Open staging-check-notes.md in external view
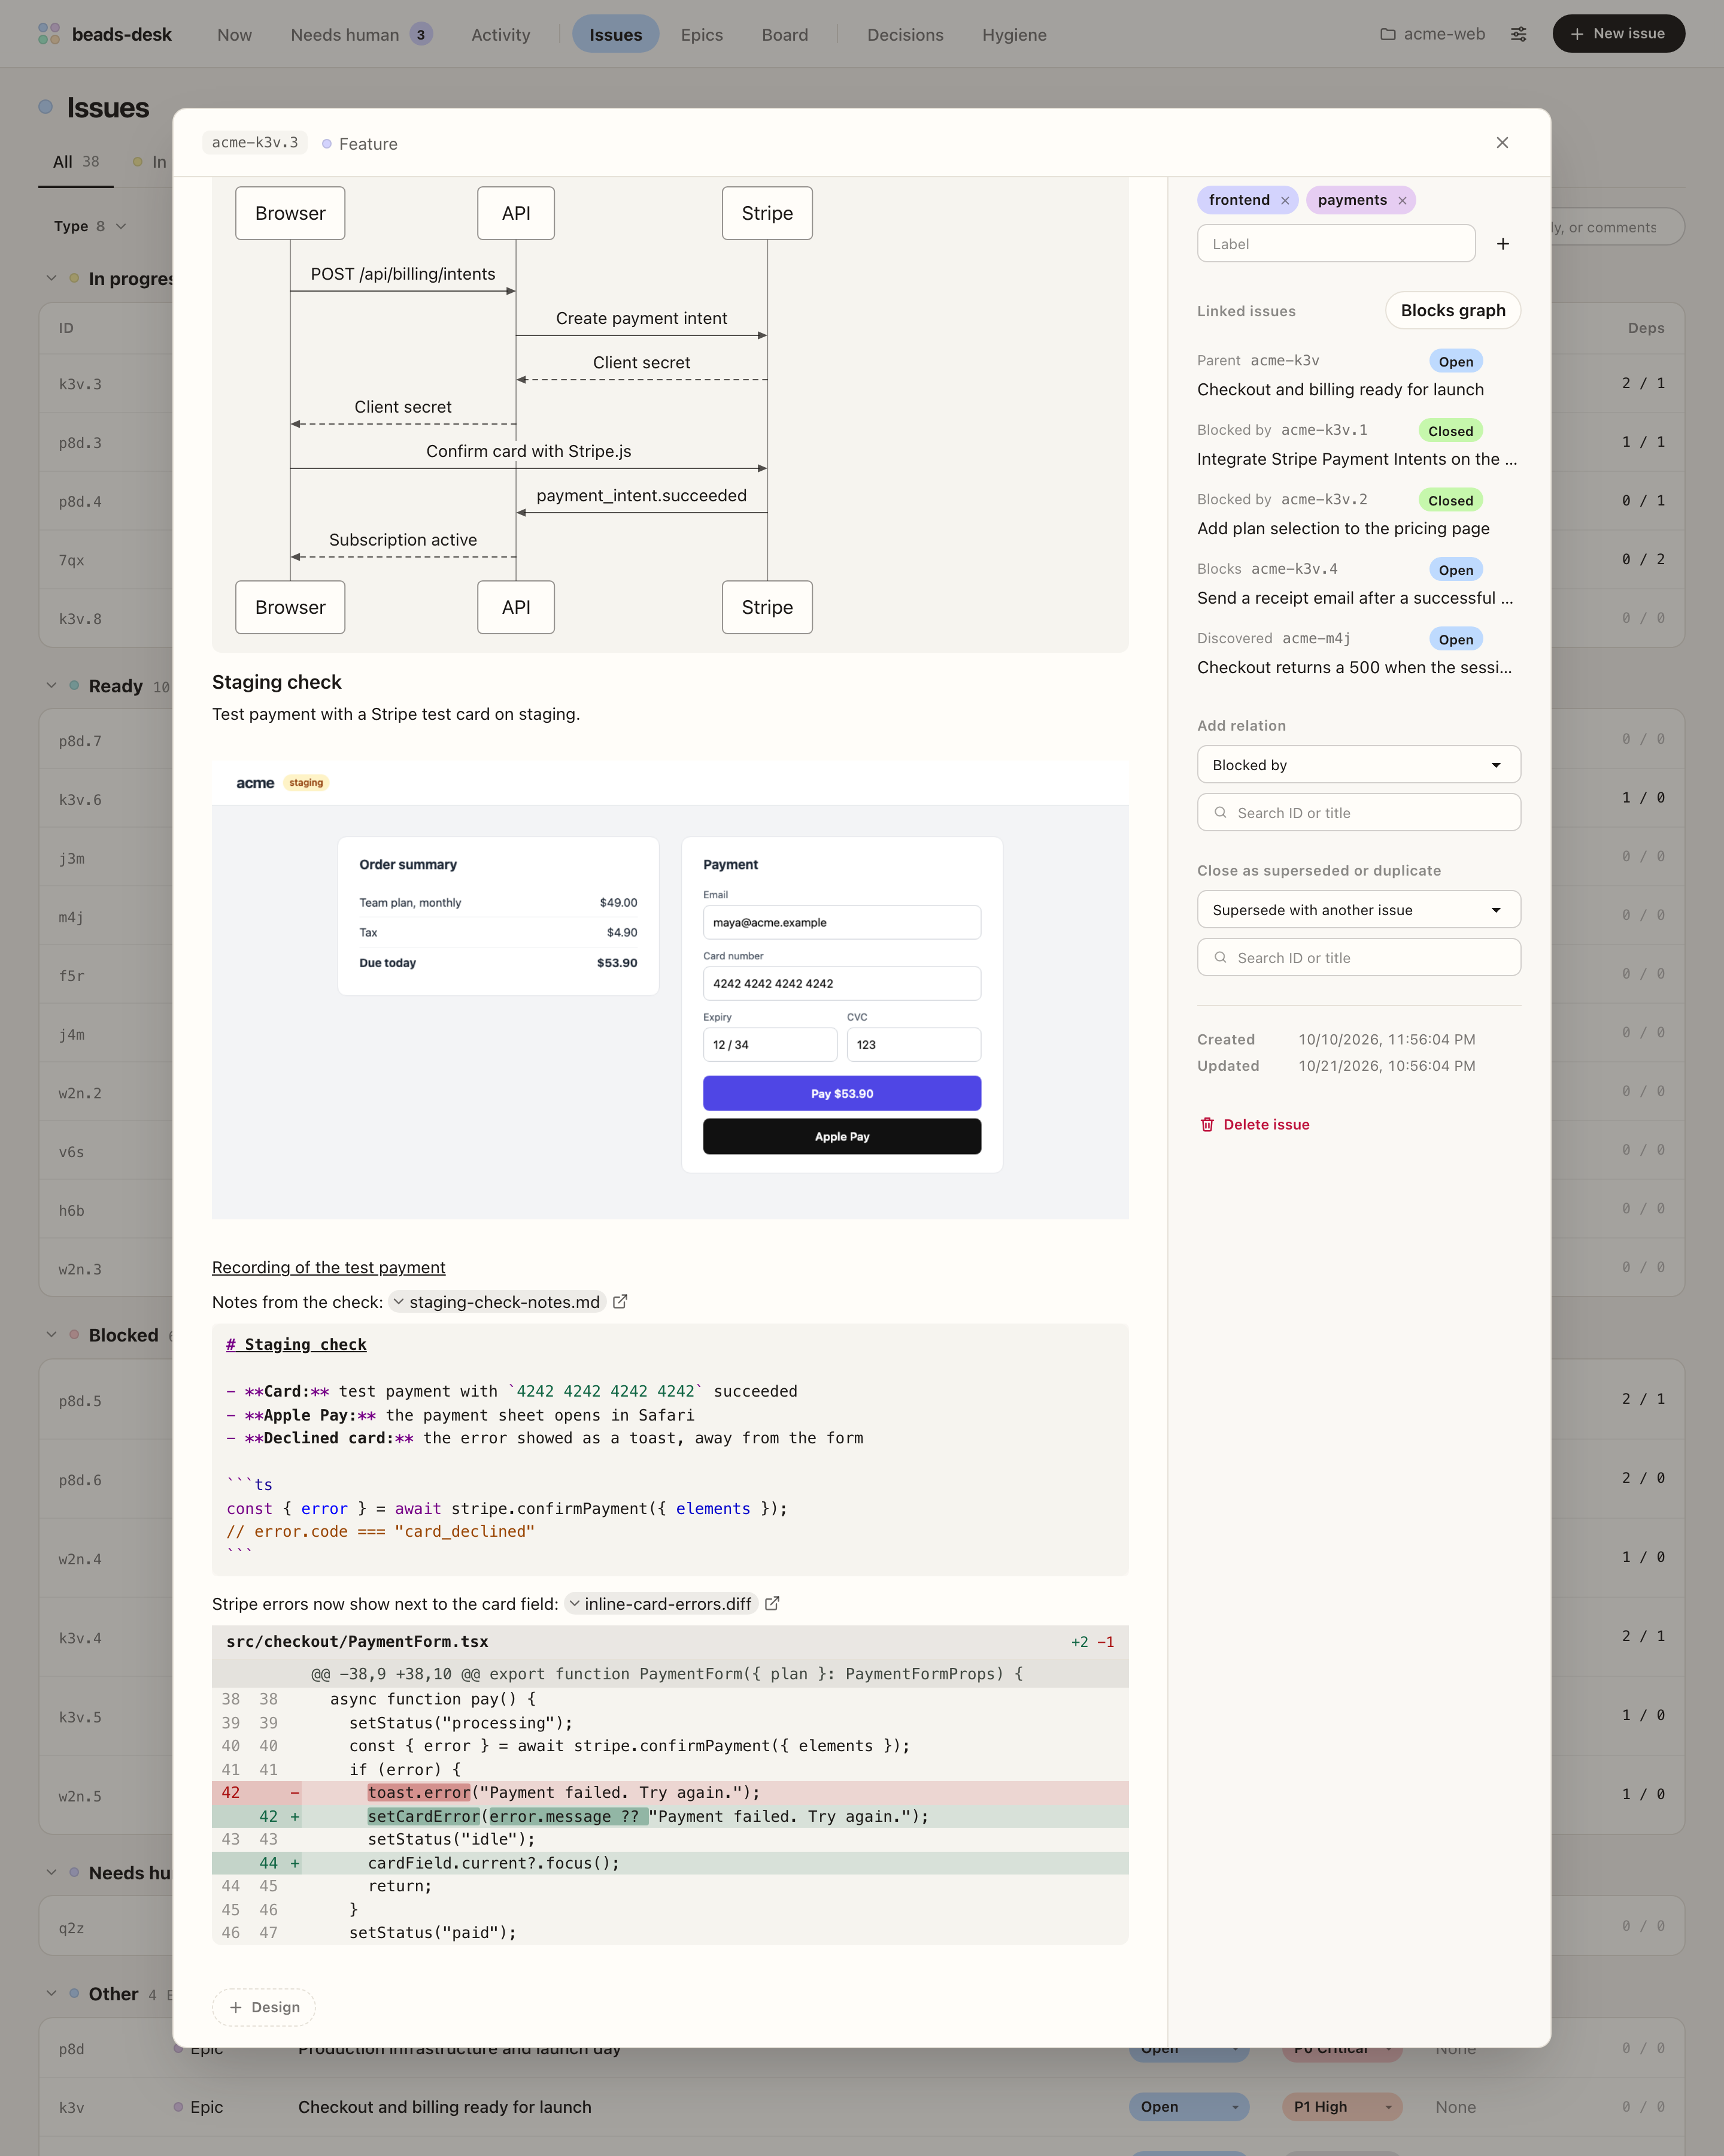Screen dimensions: 1724x2156 (x=620, y=1301)
